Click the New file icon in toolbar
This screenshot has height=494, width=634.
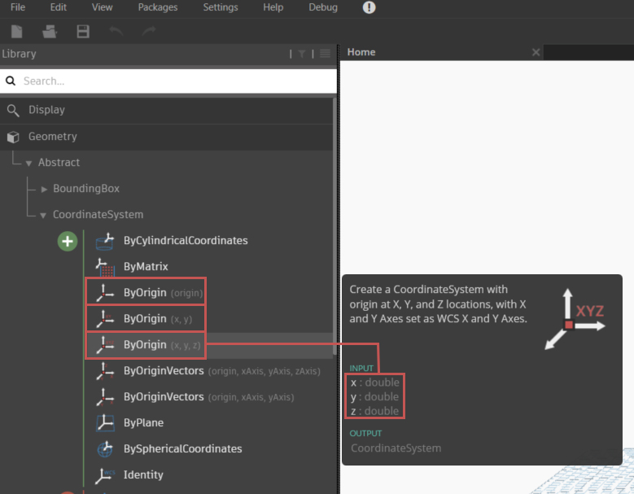[17, 32]
